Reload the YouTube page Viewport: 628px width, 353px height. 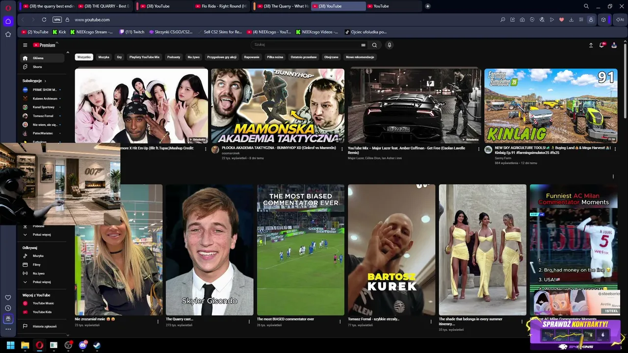(44, 20)
